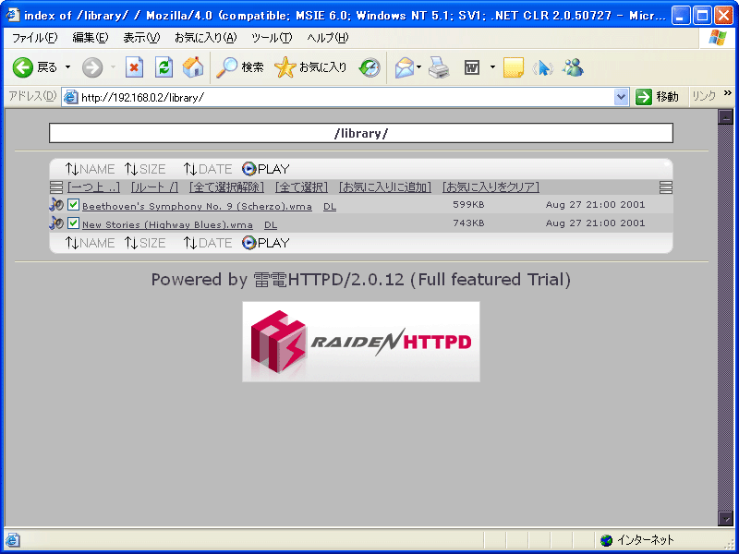Open the yellow note icon in toolbar
Viewport: 739px width, 554px height.
click(x=514, y=67)
